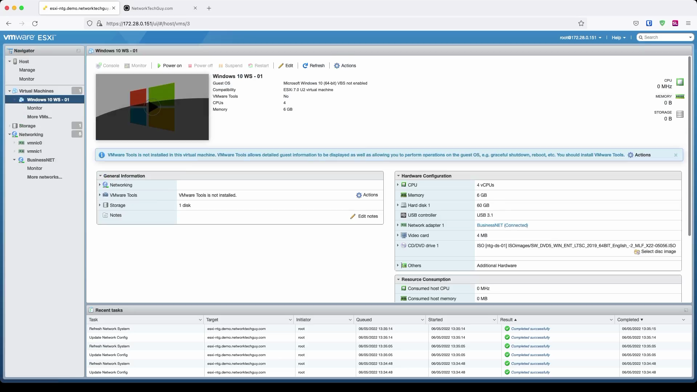This screenshot has width=697, height=392.
Task: Reload the browser page
Action: [x=35, y=24]
